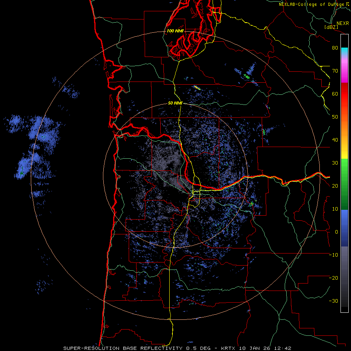Screen dimensions: 351x351
Task: Click the SUPER-RESOLUTION BASE REFLECTIVITY caption text
Action: 123,348
